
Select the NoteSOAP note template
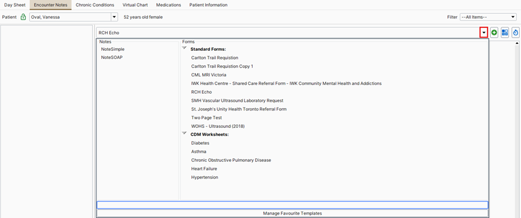coord(110,57)
